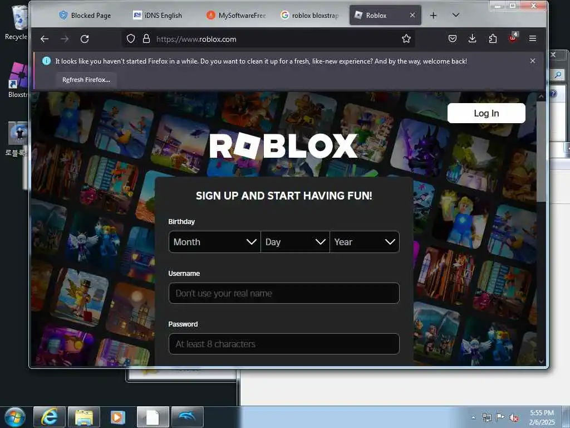Click the network tray icon
The width and height of the screenshot is (570, 428).
(487, 417)
